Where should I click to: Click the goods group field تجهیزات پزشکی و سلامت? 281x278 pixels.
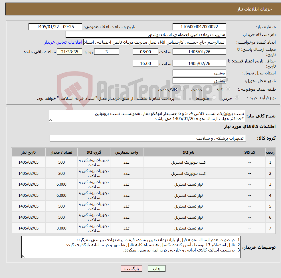(x=148, y=138)
